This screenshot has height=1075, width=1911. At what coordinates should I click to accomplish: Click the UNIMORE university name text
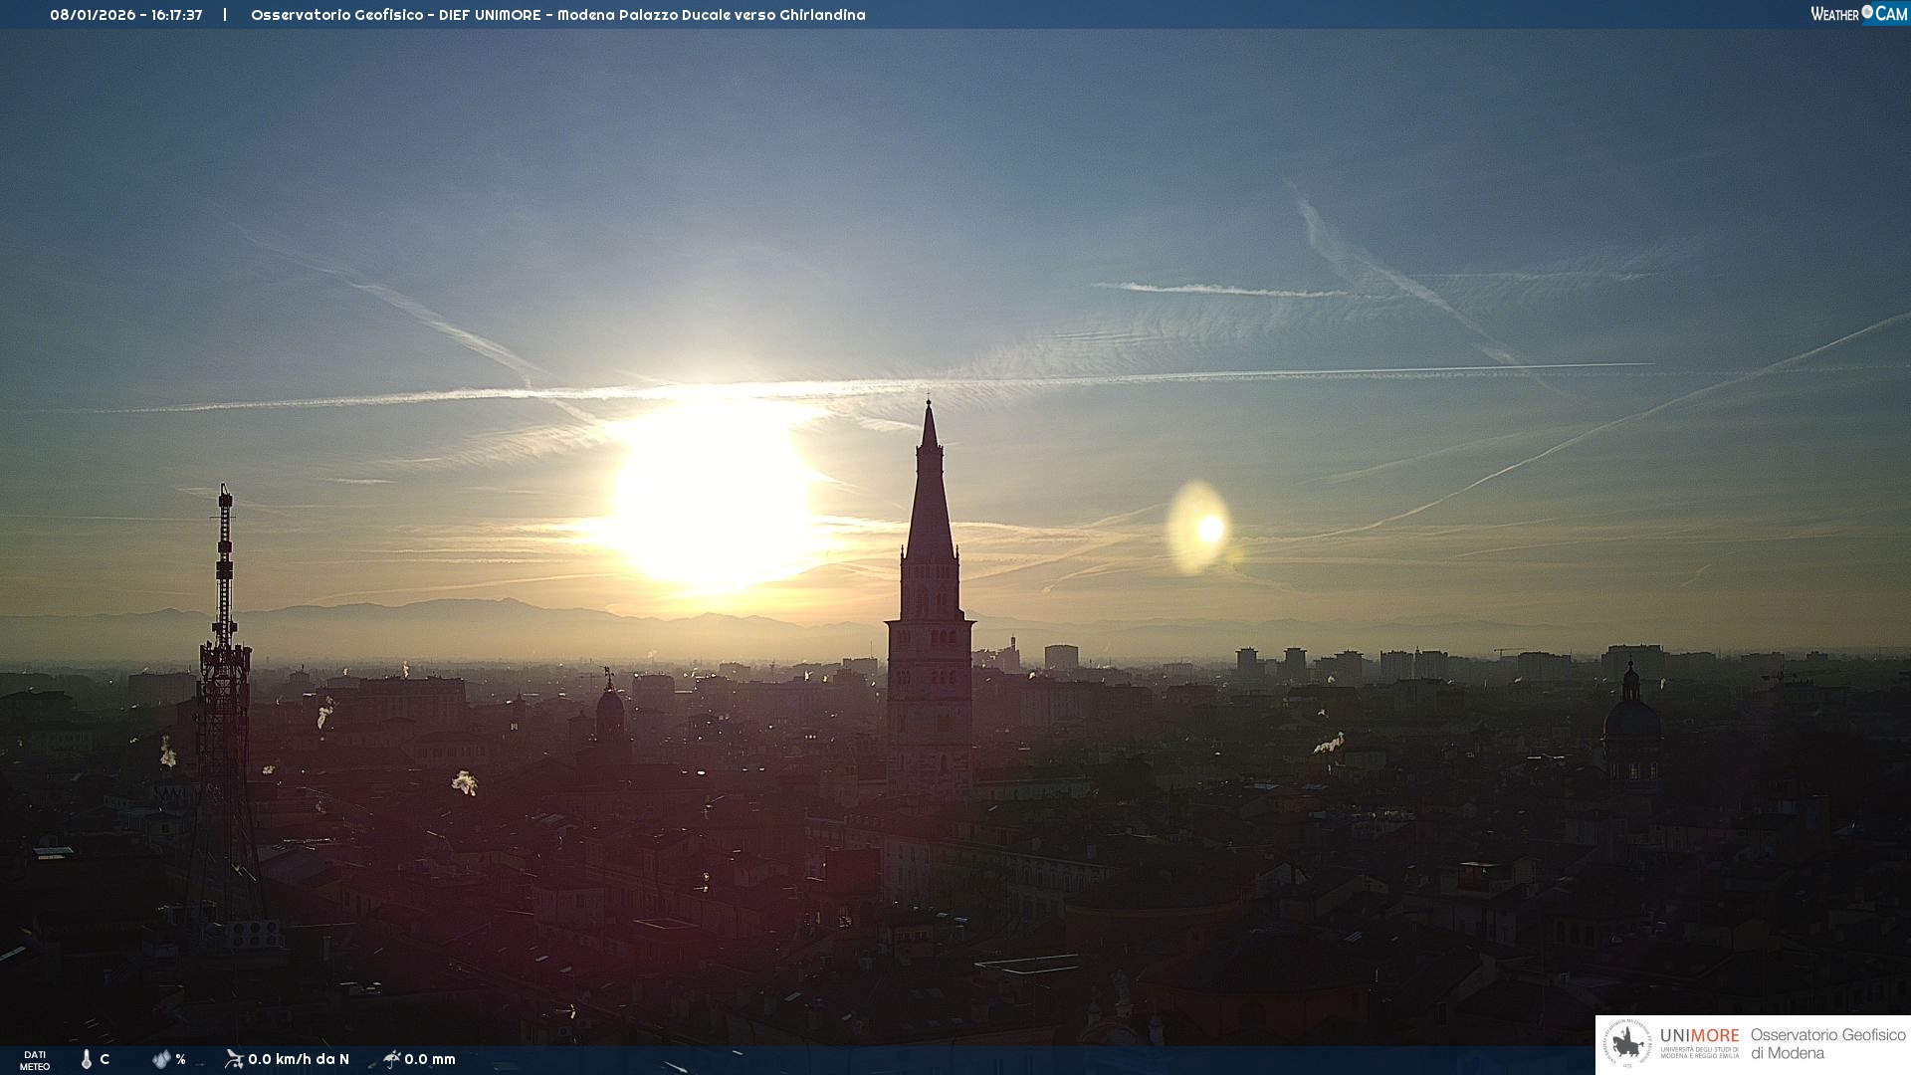[1699, 1036]
